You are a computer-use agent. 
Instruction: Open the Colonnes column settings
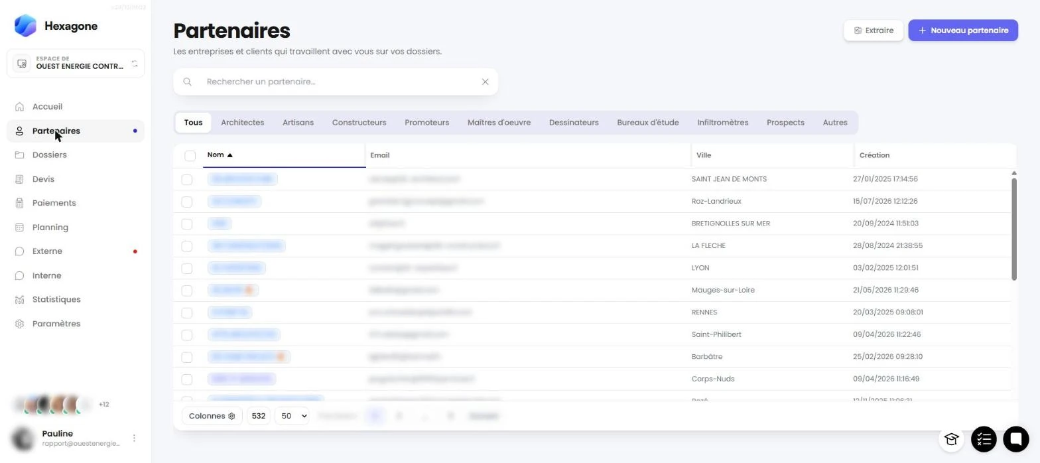pyautogui.click(x=212, y=416)
